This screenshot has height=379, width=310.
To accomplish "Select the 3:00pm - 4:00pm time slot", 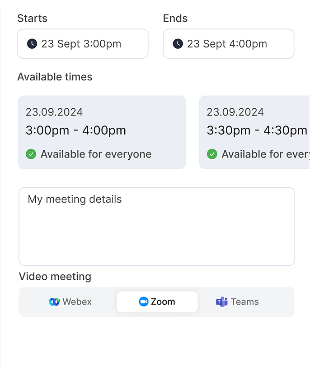I will [102, 132].
